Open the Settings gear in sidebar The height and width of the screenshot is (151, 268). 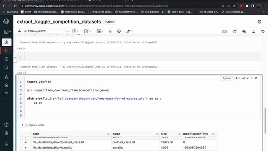click(7, 133)
